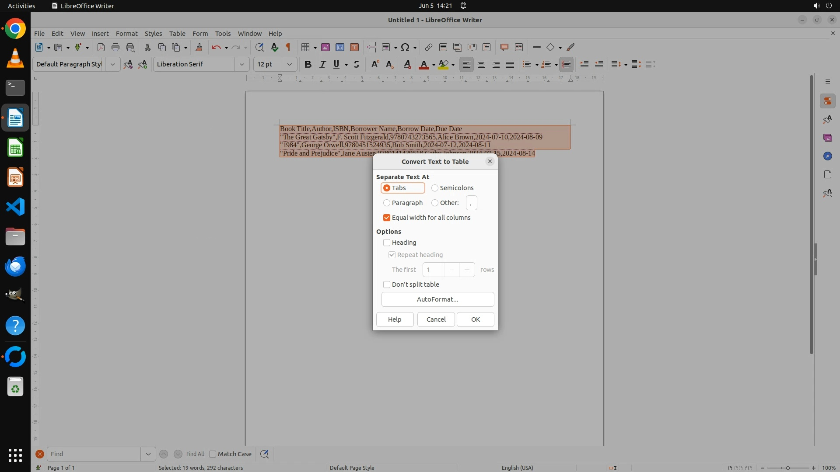Image resolution: width=840 pixels, height=472 pixels.
Task: Click the Print icon in toolbar
Action: [115, 47]
